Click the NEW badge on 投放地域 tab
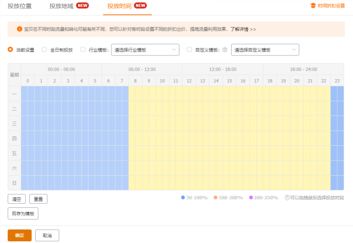Screen dimensions: 353x243 (83, 5)
